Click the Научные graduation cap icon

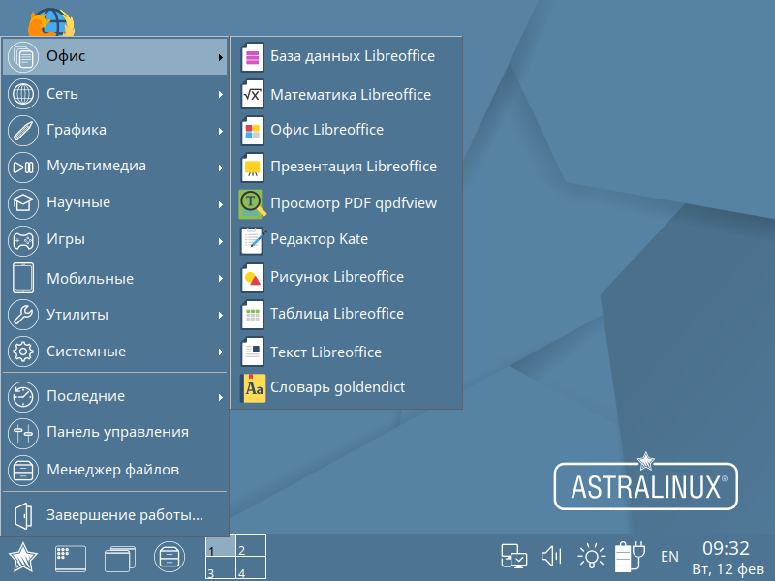coord(22,203)
